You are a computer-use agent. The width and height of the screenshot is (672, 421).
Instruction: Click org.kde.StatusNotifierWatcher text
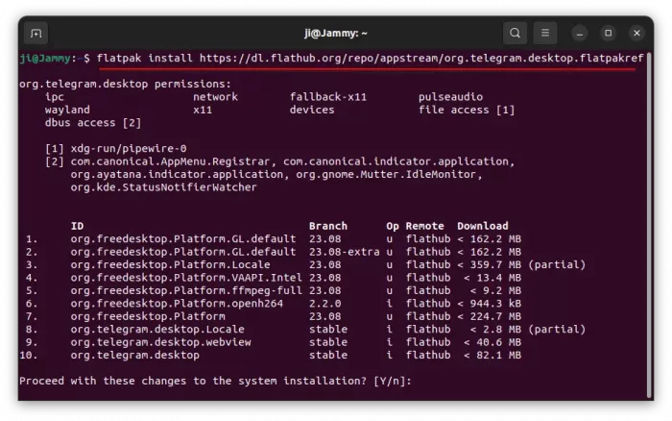[164, 186]
